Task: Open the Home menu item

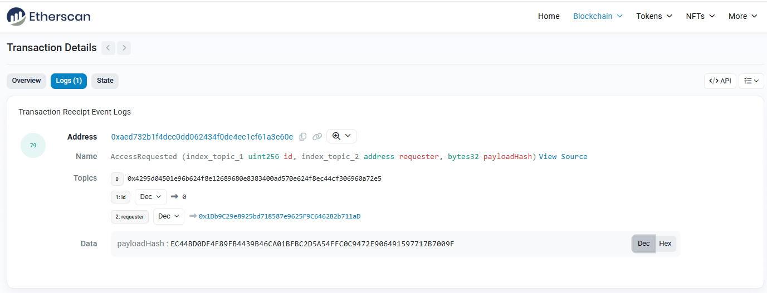Action: [x=549, y=16]
